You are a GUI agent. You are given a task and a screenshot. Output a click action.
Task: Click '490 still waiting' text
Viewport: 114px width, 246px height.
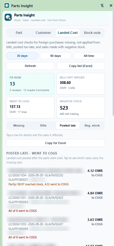[x=69, y=114]
